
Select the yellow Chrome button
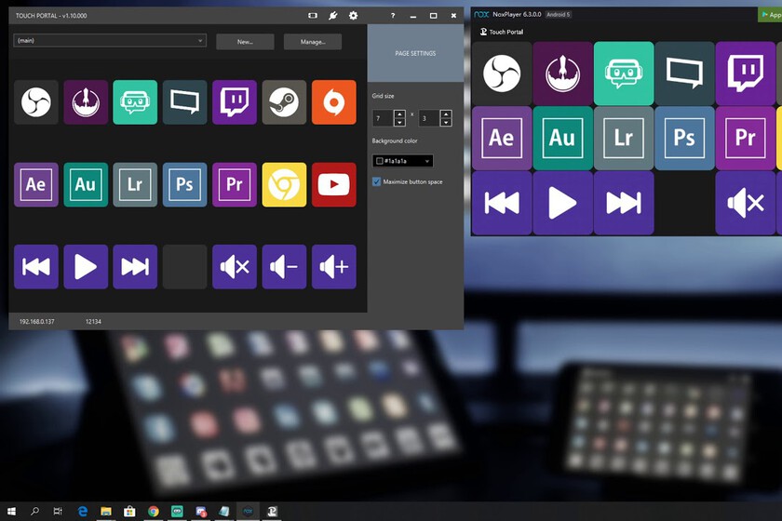coord(284,184)
